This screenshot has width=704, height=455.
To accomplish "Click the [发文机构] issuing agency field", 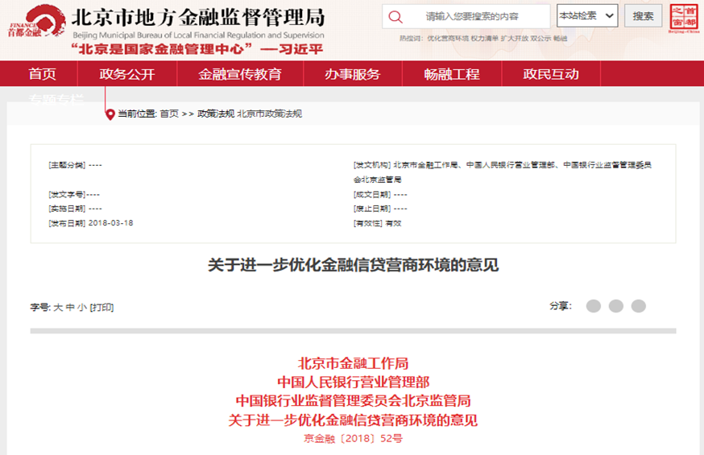I will coord(503,172).
